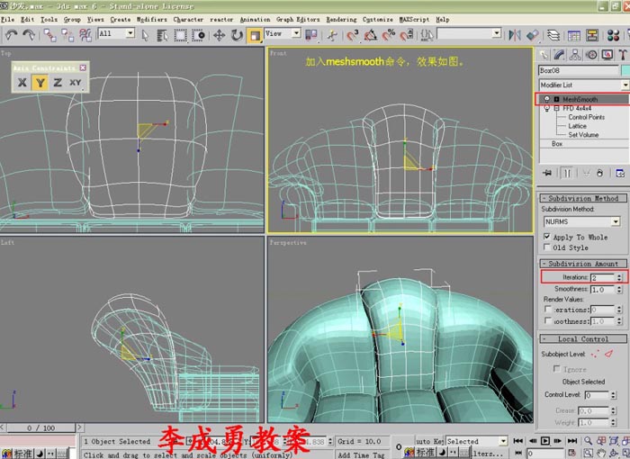Screen dimensions: 630x459
Task: Switch to the Motion command panel
Action: pos(591,55)
